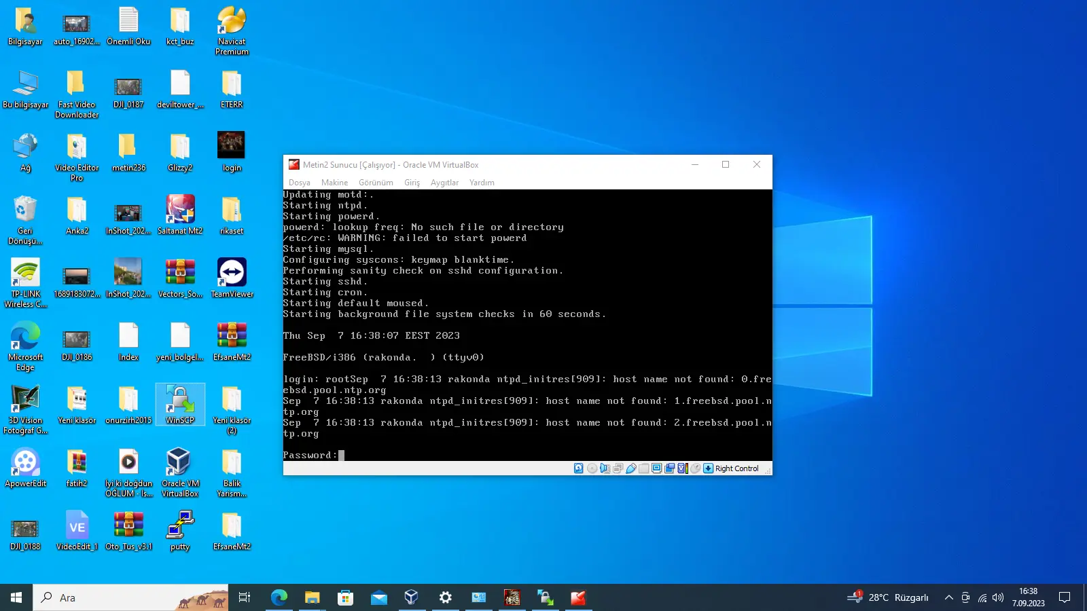Screen dimensions: 1087x611
Task: Click the keyboard capture arrow icon in status bar
Action: pos(708,468)
